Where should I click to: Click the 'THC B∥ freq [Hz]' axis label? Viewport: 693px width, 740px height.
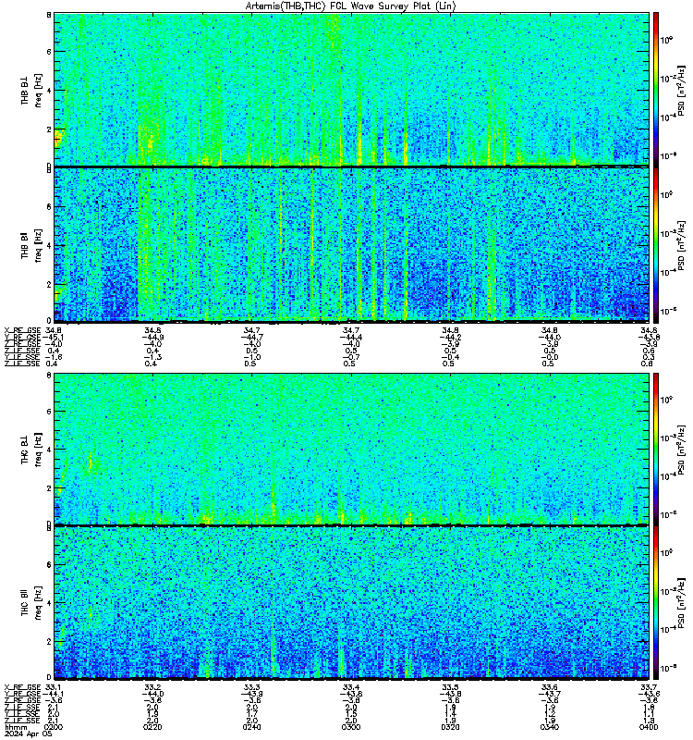pyautogui.click(x=31, y=603)
